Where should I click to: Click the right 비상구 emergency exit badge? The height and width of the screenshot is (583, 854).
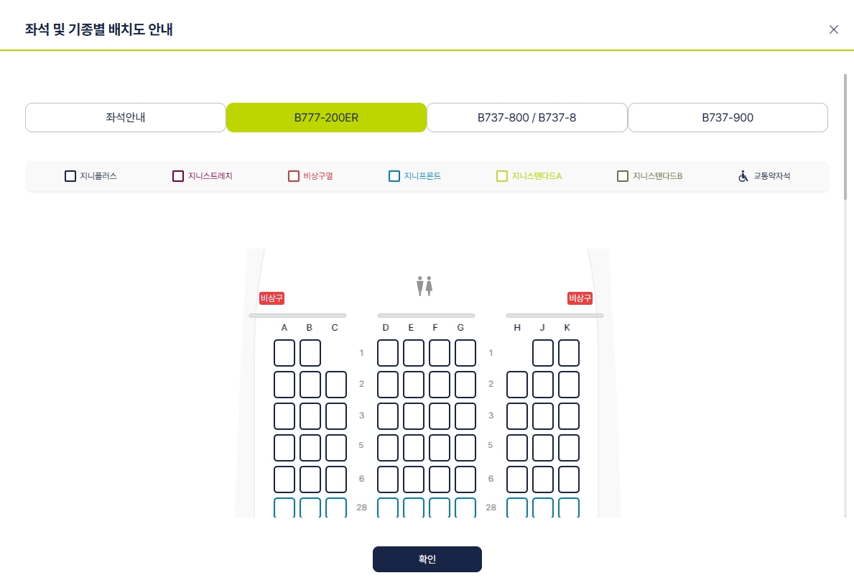point(580,298)
